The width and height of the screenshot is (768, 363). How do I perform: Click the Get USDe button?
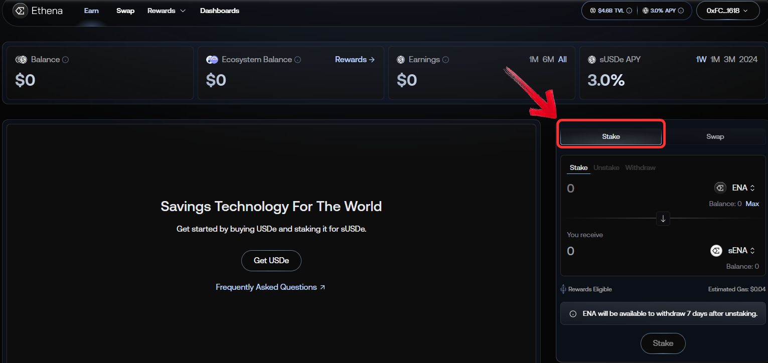(x=271, y=261)
